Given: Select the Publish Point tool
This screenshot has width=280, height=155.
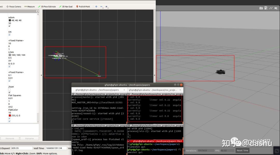Looking at the screenshot, I should (x=83, y=6).
